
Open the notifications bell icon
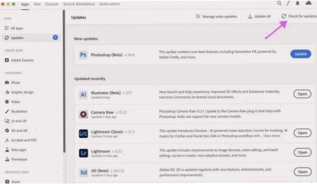coord(297,3)
